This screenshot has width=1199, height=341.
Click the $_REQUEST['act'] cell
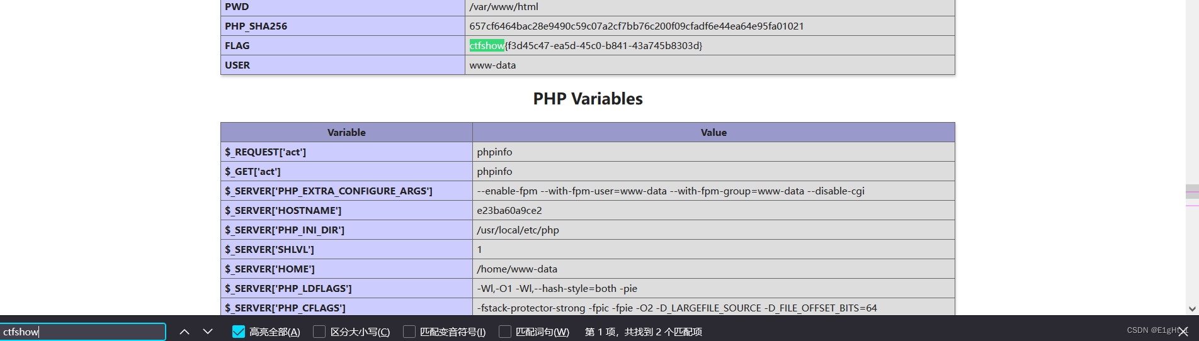pyautogui.click(x=346, y=152)
